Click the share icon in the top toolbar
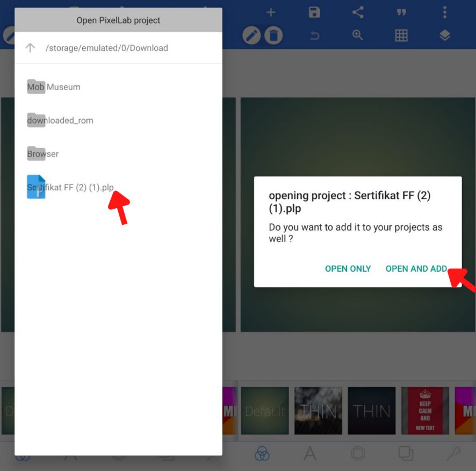This screenshot has height=471, width=476. click(358, 13)
